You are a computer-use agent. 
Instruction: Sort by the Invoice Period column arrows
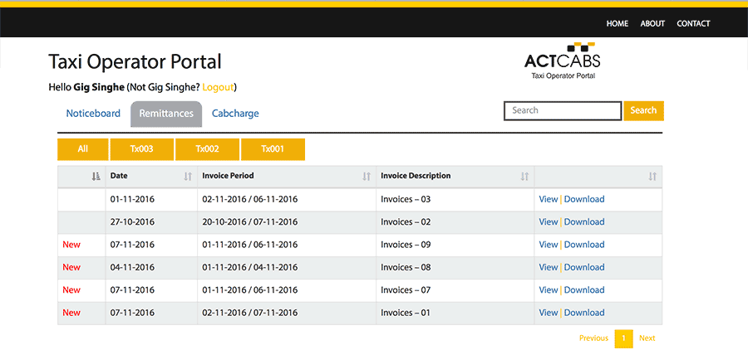(x=367, y=177)
